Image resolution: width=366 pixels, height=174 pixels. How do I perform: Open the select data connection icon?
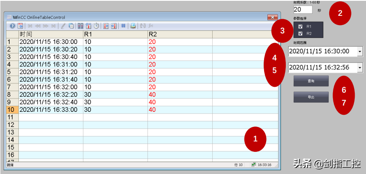[x=81, y=26]
